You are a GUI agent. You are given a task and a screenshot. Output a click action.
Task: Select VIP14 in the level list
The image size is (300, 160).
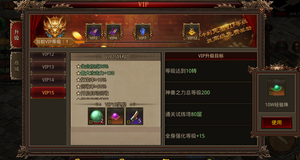pyautogui.click(x=48, y=80)
